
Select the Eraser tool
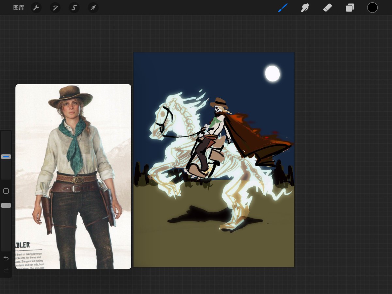pos(328,8)
